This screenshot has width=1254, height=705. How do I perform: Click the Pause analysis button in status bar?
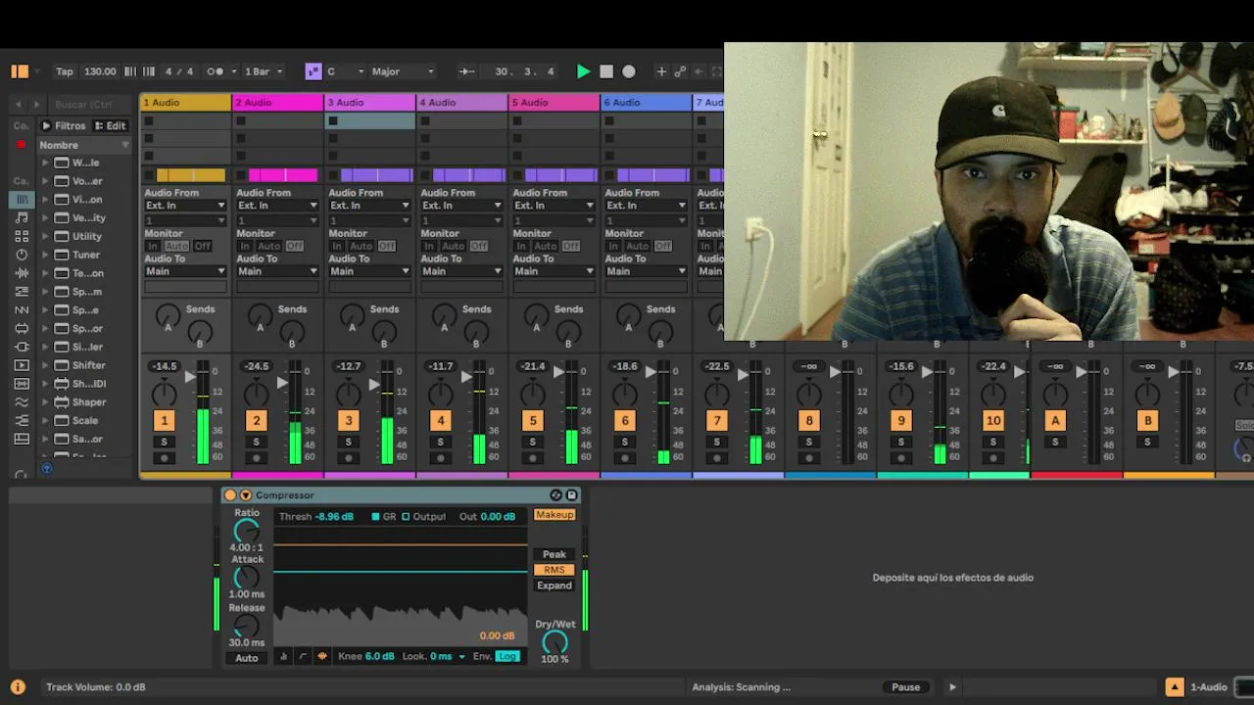[x=906, y=687]
